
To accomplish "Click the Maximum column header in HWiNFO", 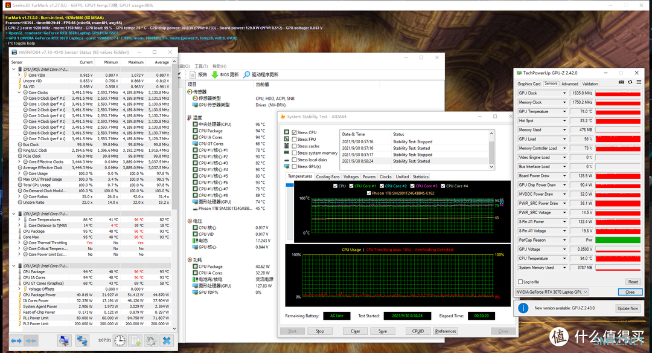I will [136, 62].
